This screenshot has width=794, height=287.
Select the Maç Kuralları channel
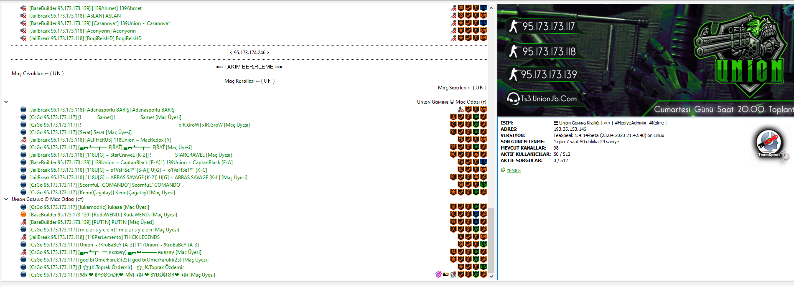249,81
